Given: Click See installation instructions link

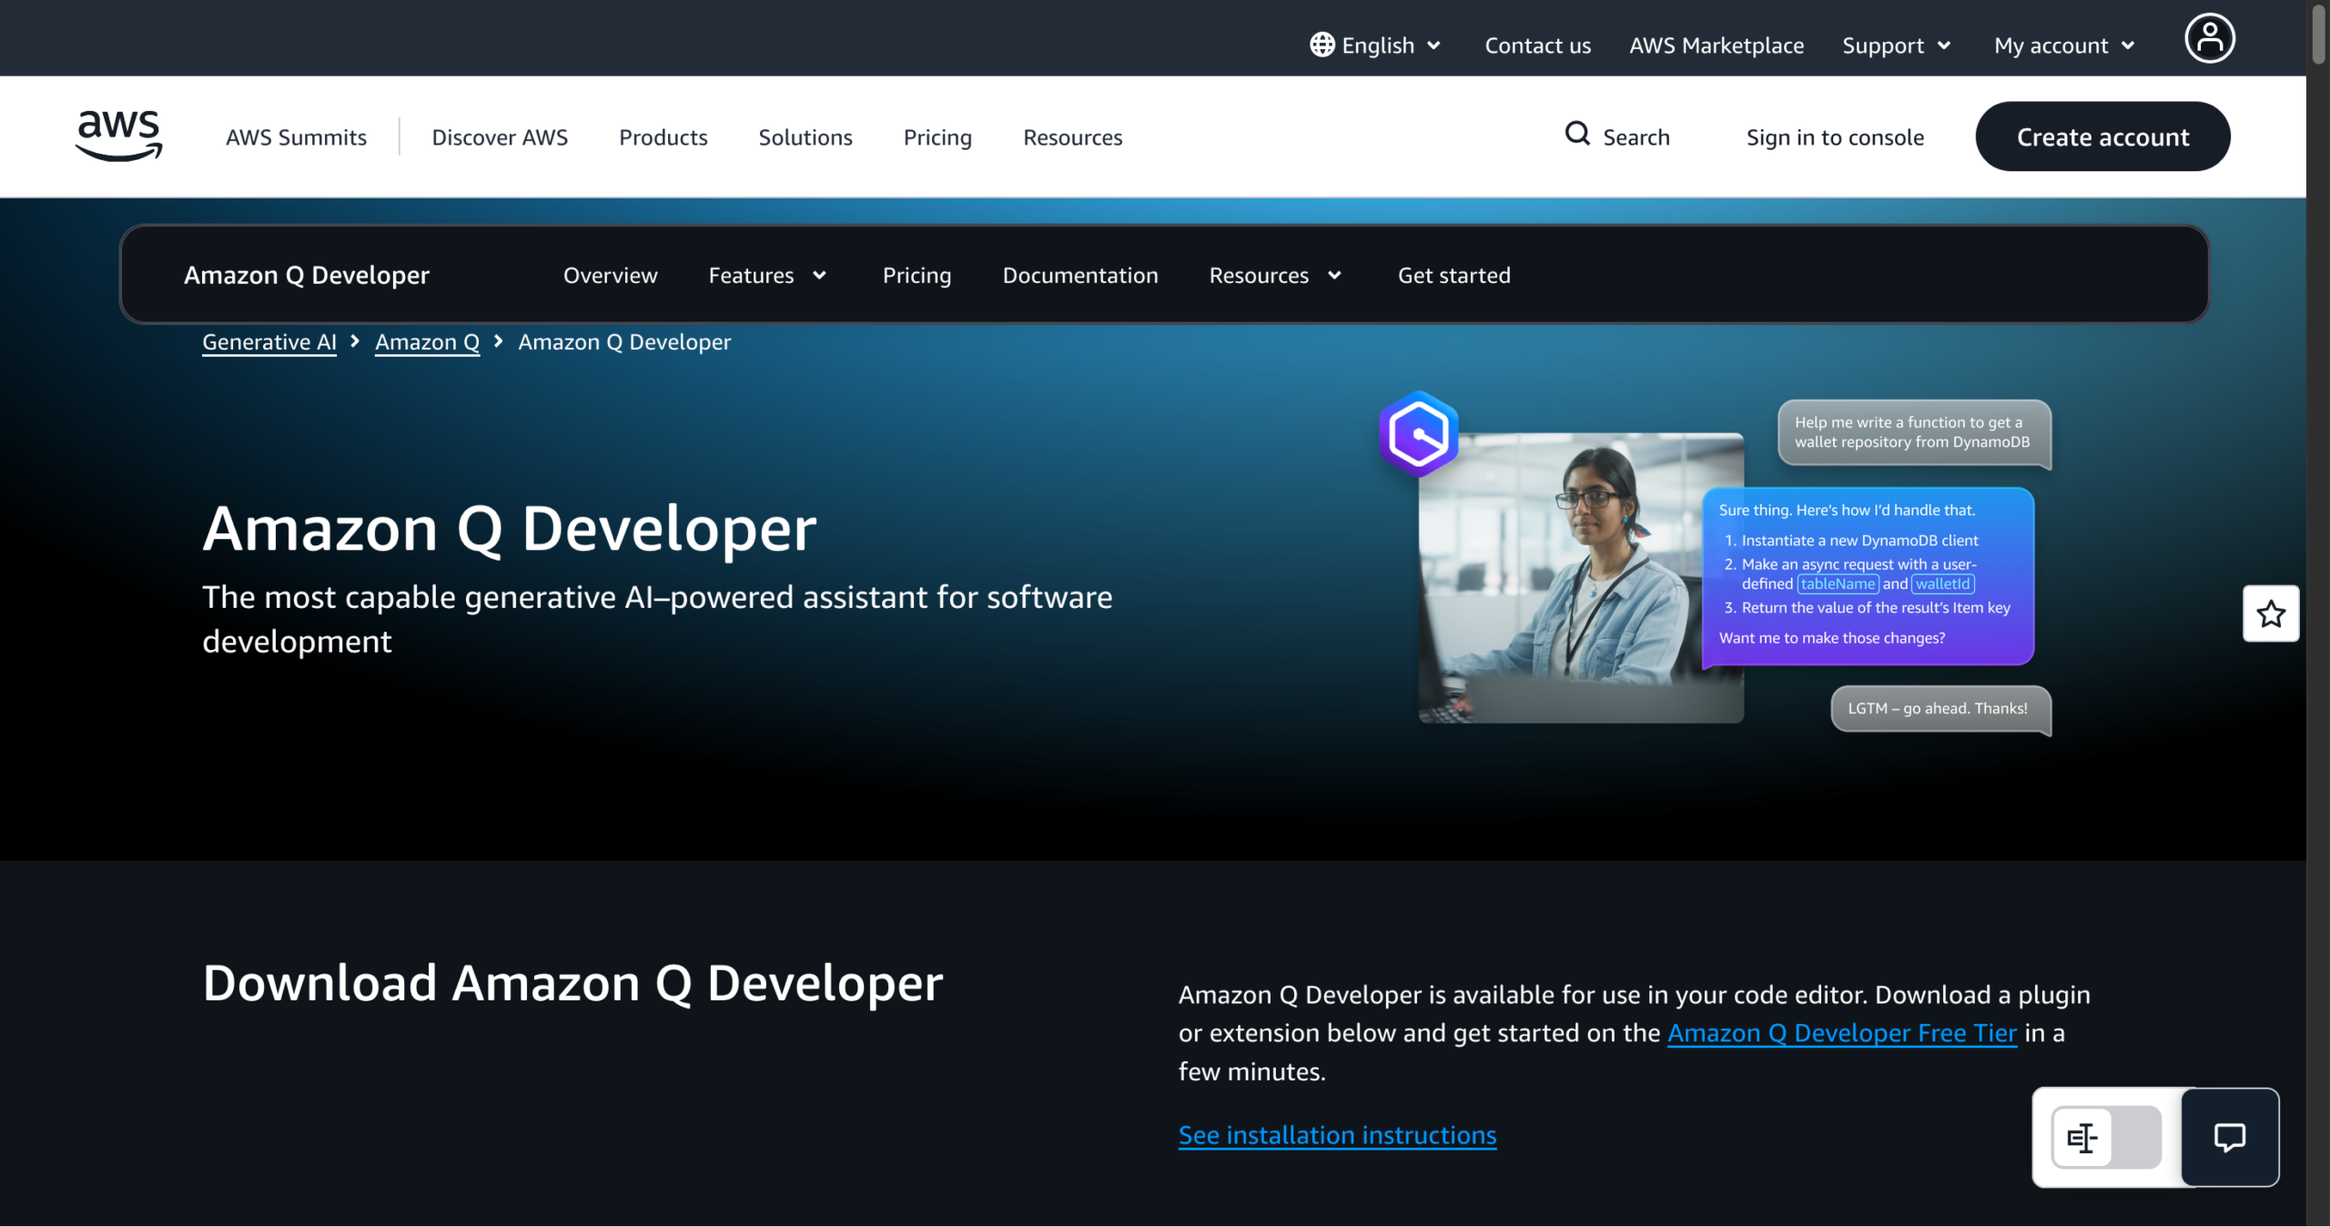Looking at the screenshot, I should [1337, 1135].
